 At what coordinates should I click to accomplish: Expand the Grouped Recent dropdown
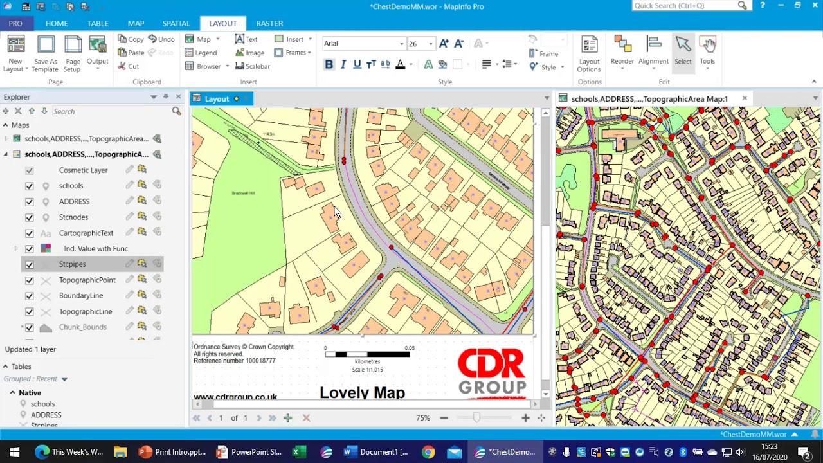pos(64,379)
